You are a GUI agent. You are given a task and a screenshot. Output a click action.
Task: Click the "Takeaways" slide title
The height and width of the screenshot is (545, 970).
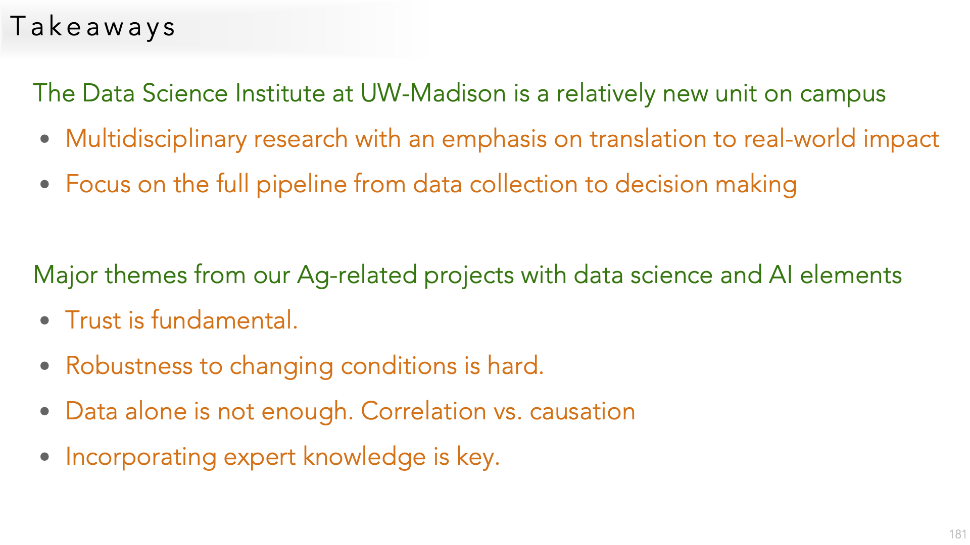pos(92,27)
